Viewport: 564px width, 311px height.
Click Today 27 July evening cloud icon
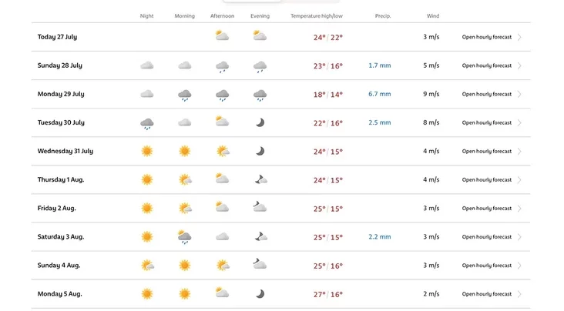click(260, 36)
